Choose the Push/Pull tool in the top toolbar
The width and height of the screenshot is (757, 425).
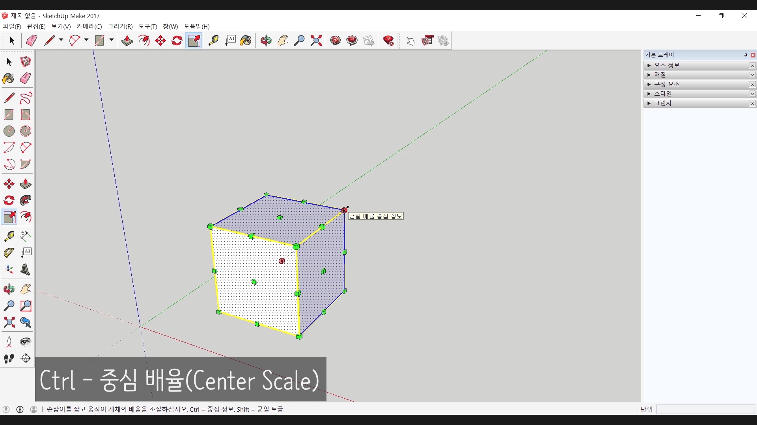click(x=127, y=41)
